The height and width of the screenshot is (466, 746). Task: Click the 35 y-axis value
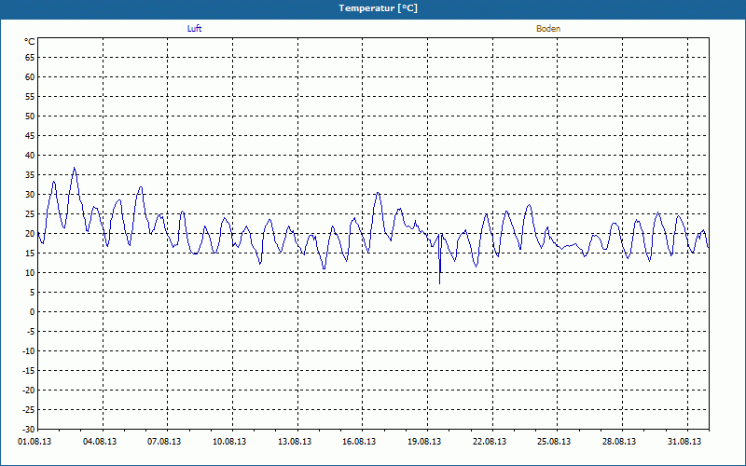tap(30, 175)
